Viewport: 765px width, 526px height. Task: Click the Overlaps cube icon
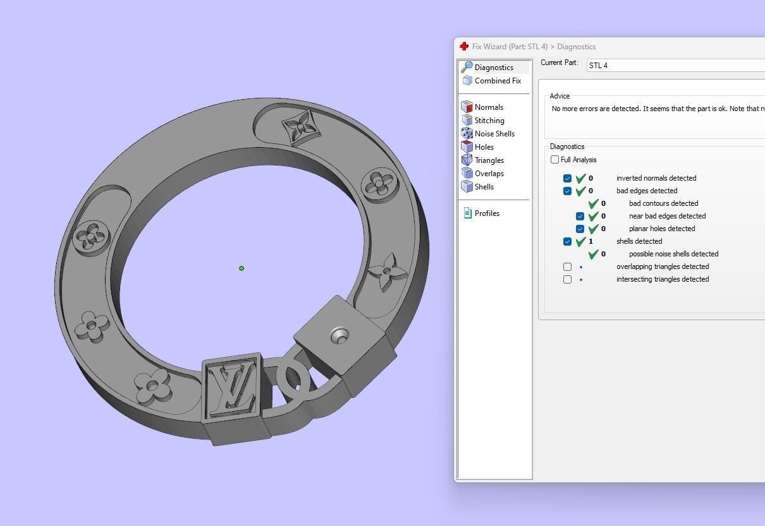467,173
